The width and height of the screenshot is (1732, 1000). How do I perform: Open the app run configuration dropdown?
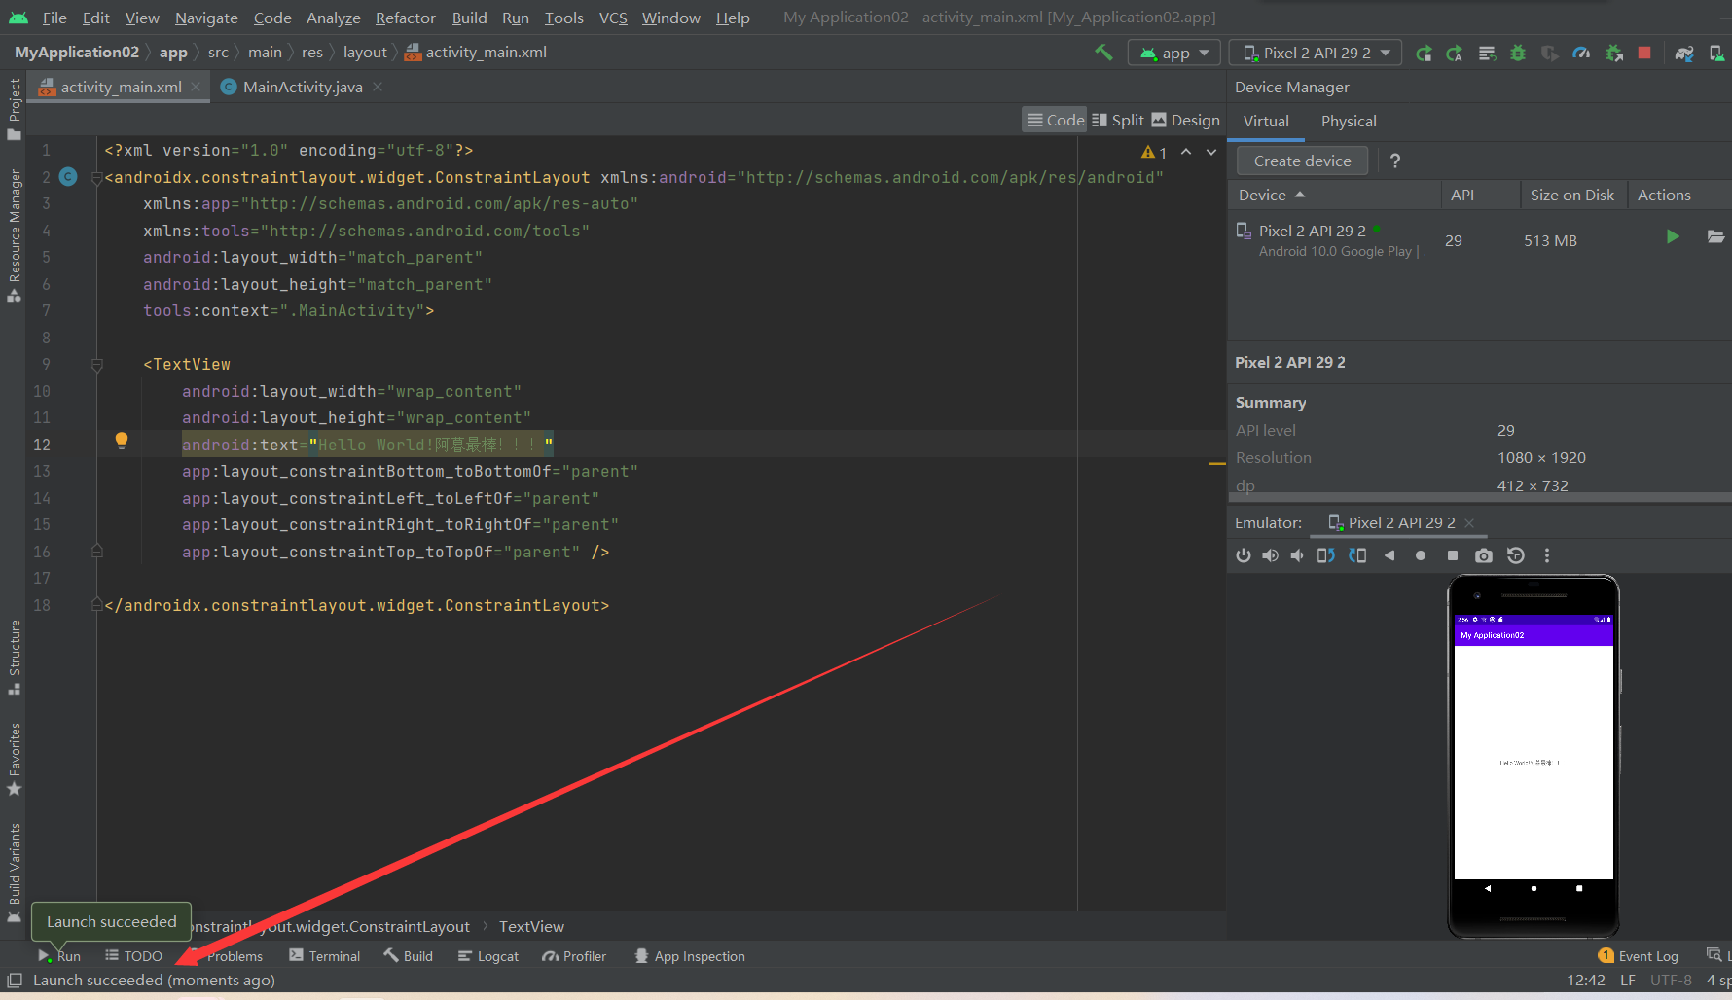tap(1173, 52)
